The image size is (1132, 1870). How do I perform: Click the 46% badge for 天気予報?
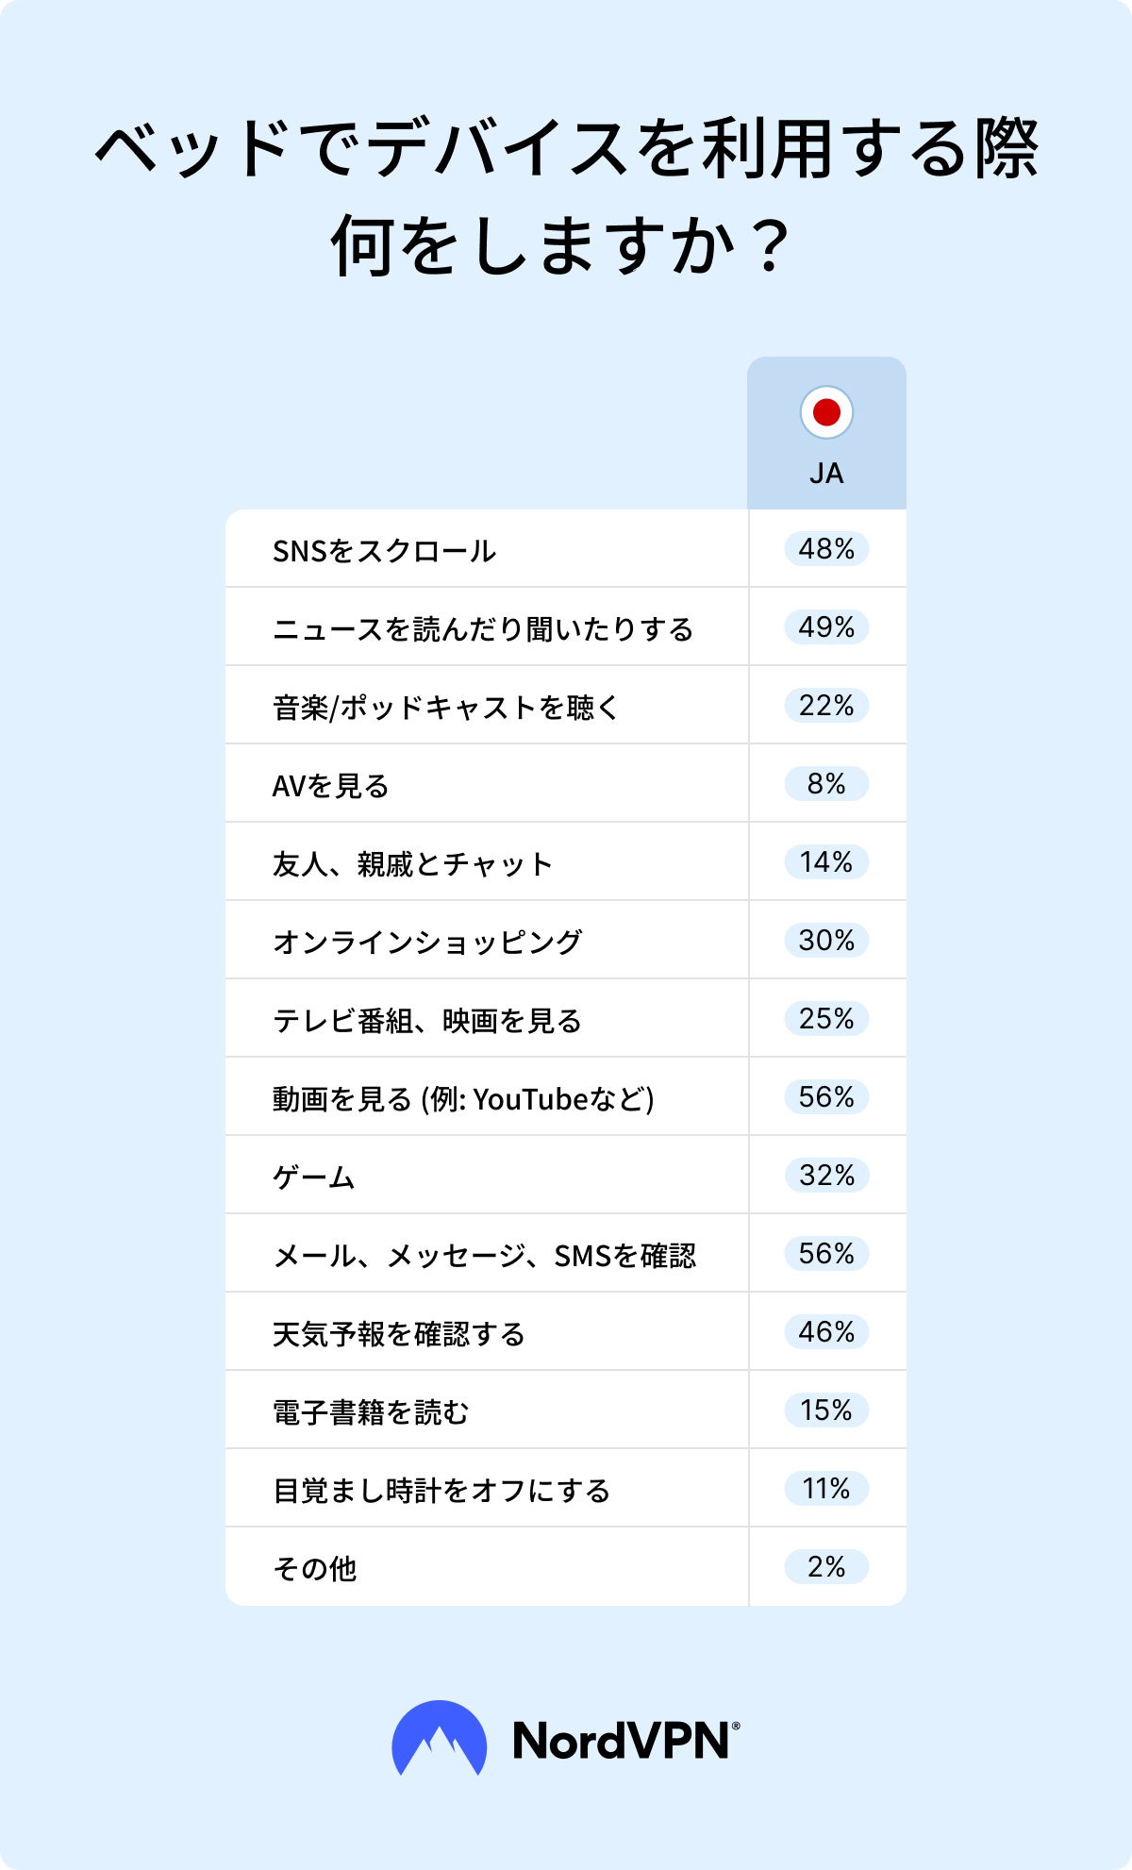(x=826, y=1332)
